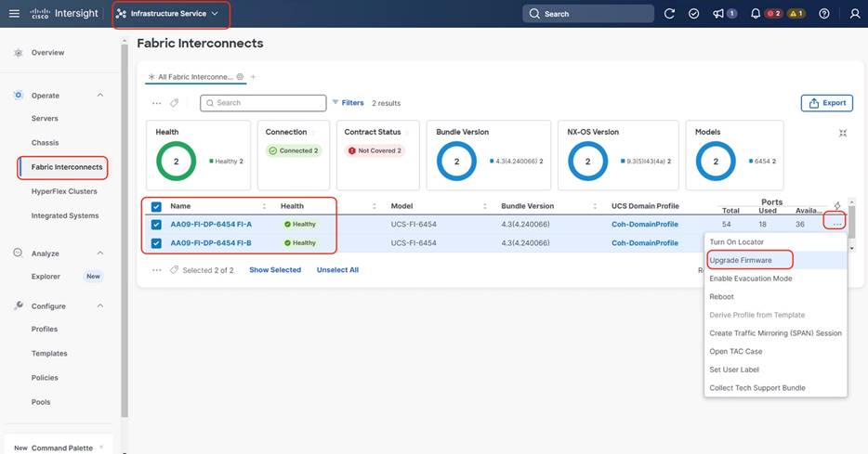Open Templates in the sidebar
Image resolution: width=868 pixels, height=454 pixels.
[x=49, y=354]
